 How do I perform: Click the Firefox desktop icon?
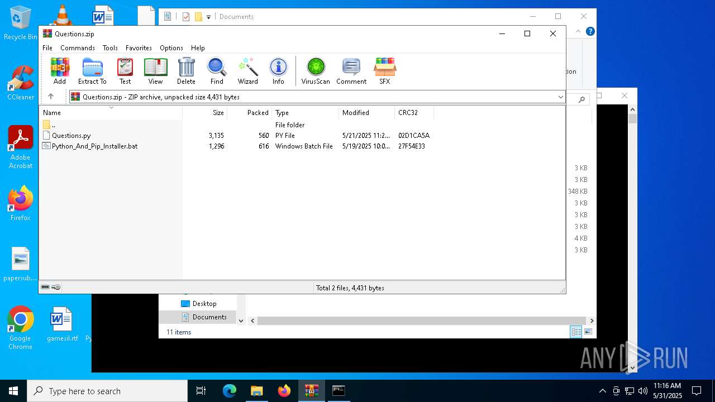coord(21,204)
